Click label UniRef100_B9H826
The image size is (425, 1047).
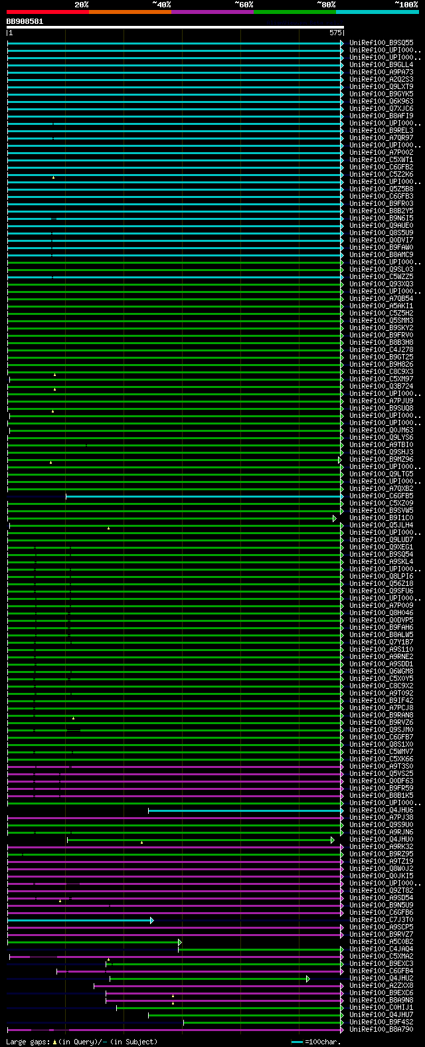coord(381,364)
